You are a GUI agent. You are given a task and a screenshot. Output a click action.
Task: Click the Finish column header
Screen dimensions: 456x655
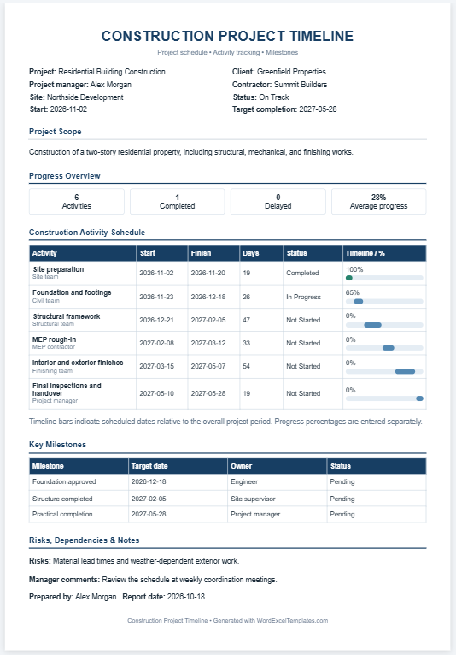pos(213,253)
